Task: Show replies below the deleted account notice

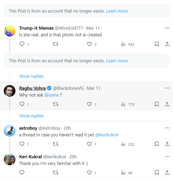Action: click(x=31, y=76)
